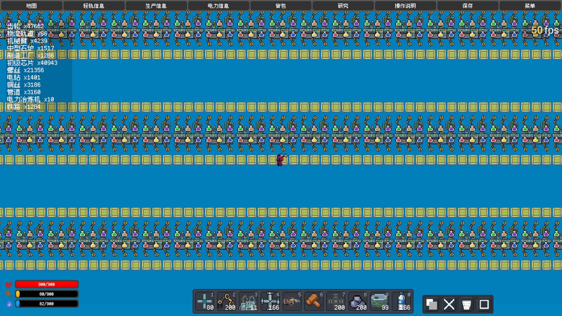Select hotbar slot 1 cross item
The height and width of the screenshot is (316, 562).
point(205,301)
